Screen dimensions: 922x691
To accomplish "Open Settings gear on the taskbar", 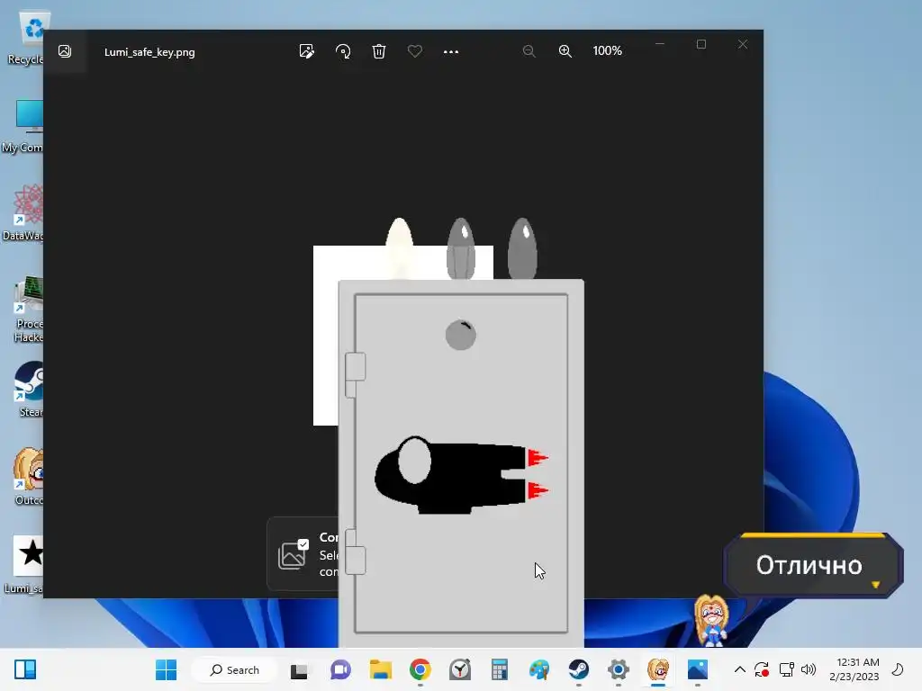I will pyautogui.click(x=618, y=669).
